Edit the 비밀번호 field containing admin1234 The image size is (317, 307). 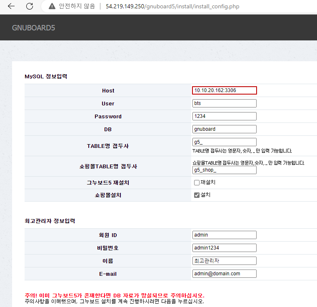tap(225, 248)
